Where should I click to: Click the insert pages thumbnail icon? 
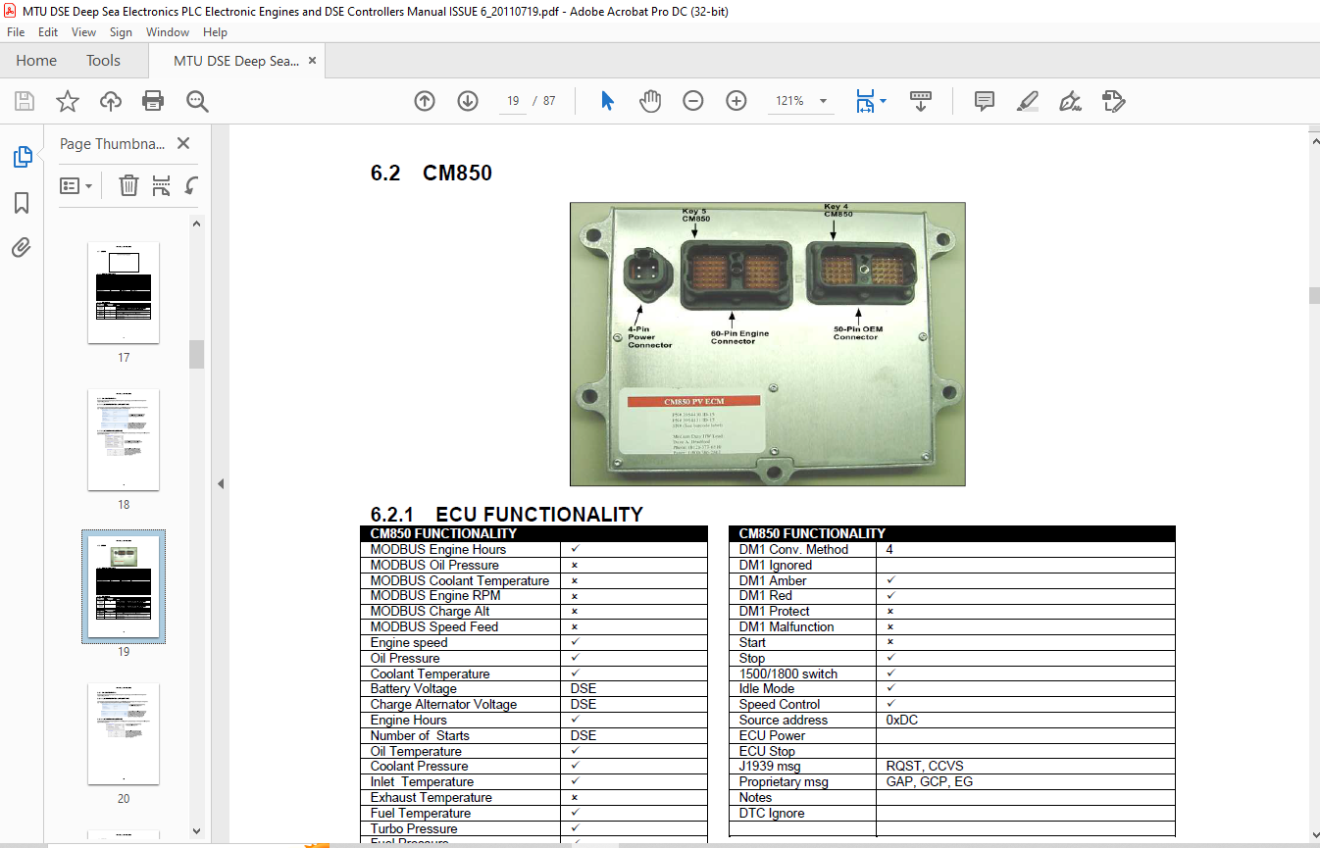click(162, 185)
